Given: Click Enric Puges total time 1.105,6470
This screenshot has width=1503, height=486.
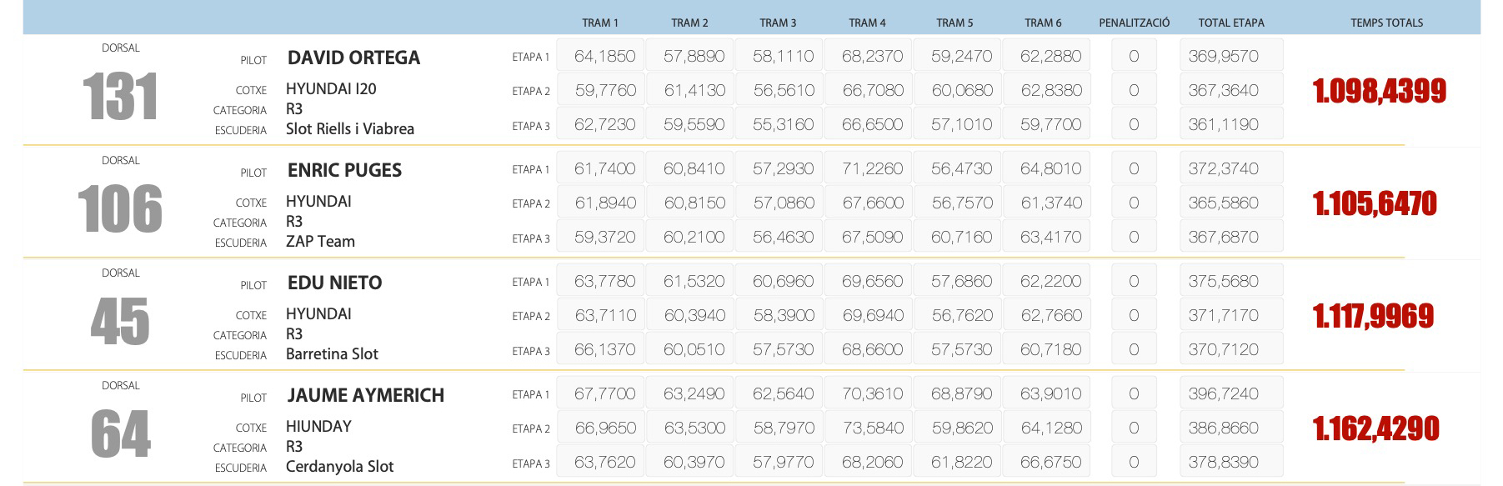Looking at the screenshot, I should click(x=1375, y=203).
